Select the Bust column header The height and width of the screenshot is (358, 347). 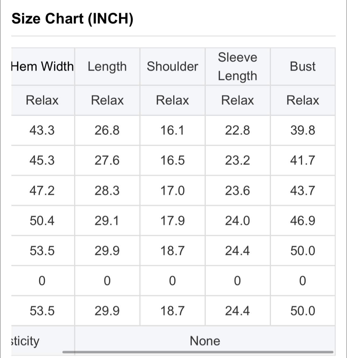303,66
